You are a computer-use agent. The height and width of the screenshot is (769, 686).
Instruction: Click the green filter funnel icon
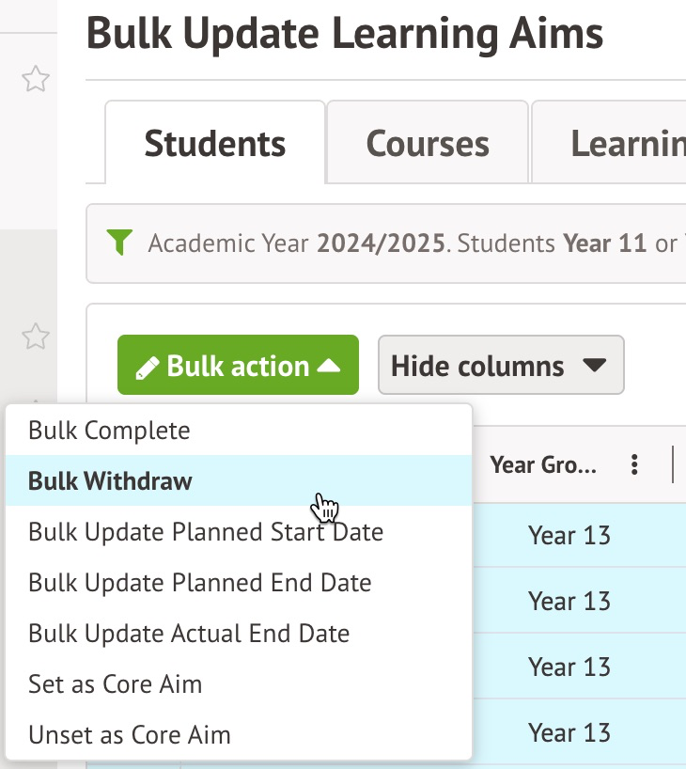pos(119,243)
